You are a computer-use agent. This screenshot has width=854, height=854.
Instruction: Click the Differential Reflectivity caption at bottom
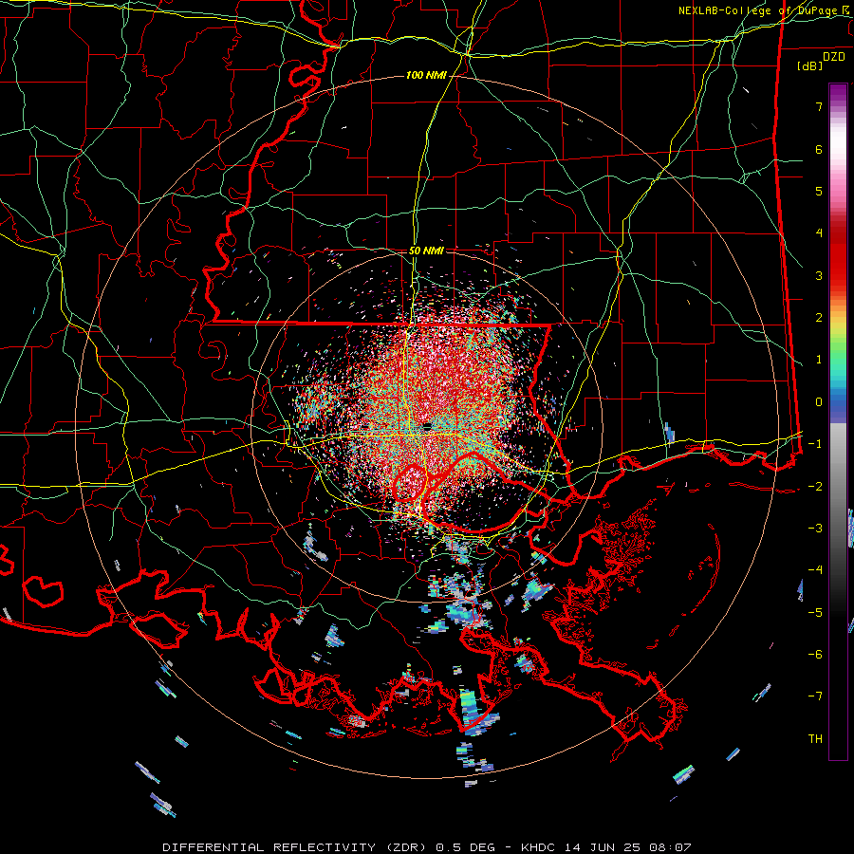pyautogui.click(x=427, y=847)
